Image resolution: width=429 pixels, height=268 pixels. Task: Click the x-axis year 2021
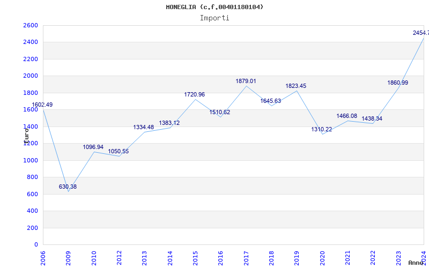(x=347, y=258)
